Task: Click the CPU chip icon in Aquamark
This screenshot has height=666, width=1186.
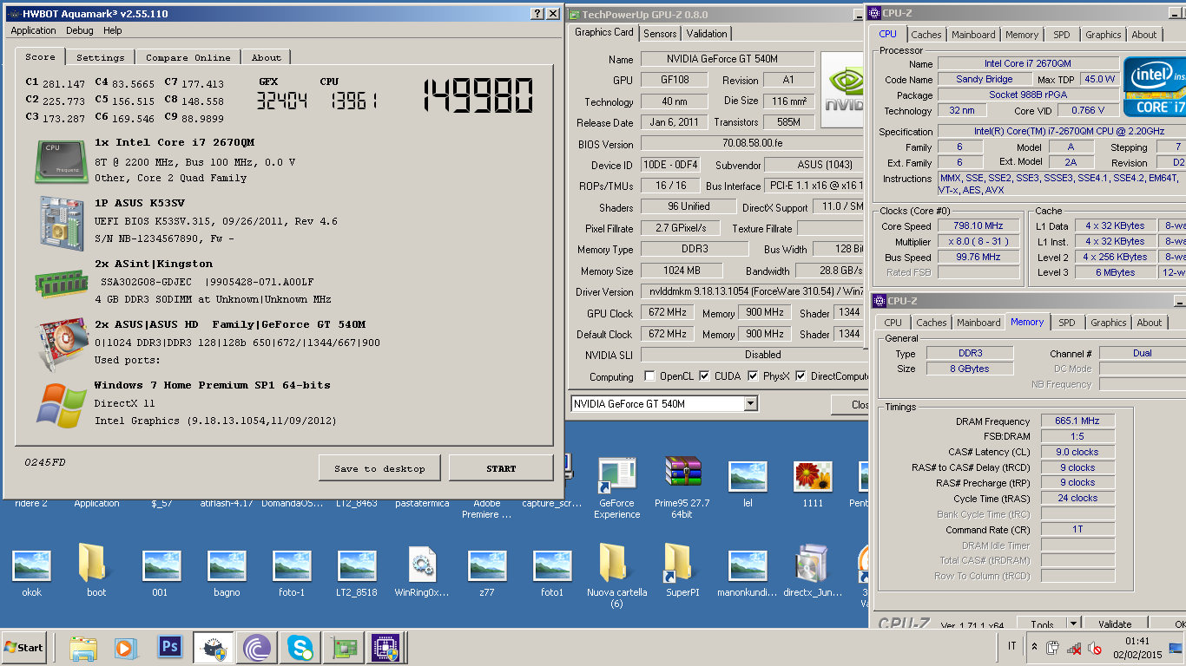Action: coord(60,160)
